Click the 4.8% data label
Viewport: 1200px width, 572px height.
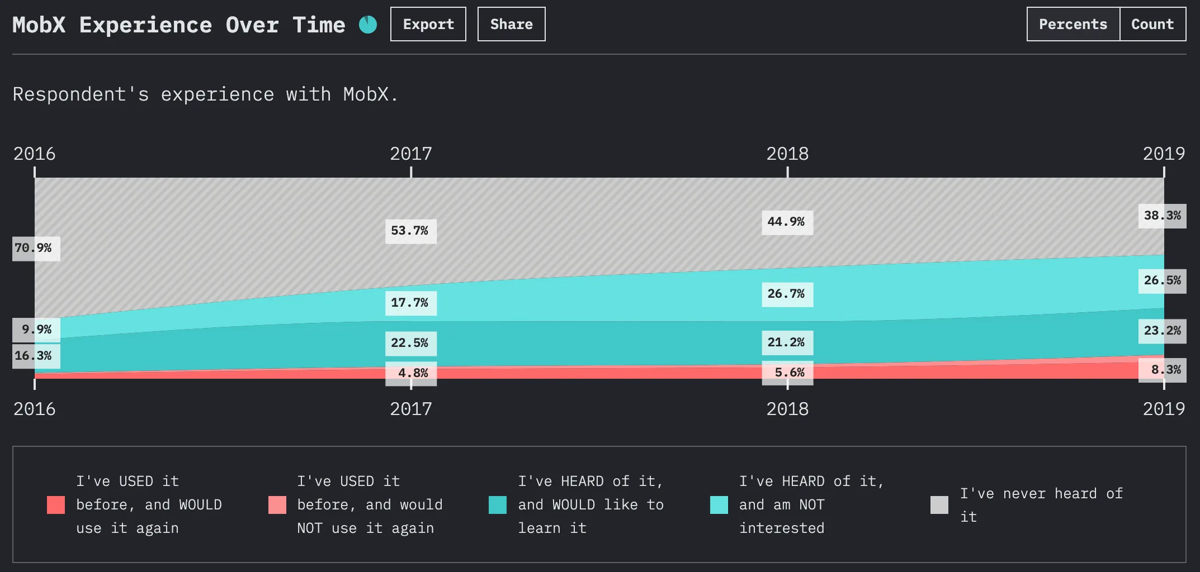[411, 374]
